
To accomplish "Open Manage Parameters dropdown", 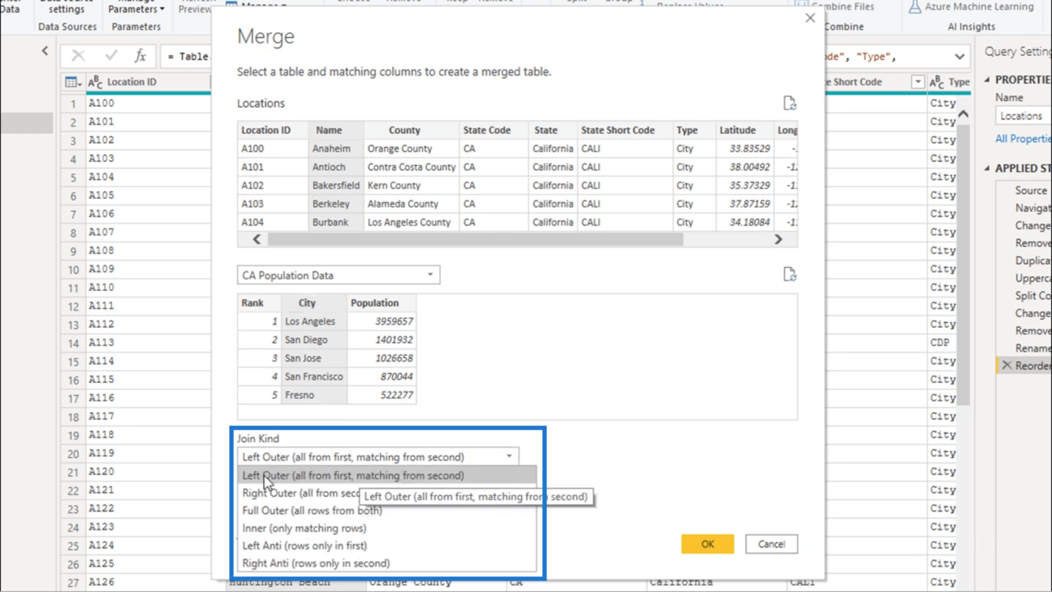I will point(136,9).
